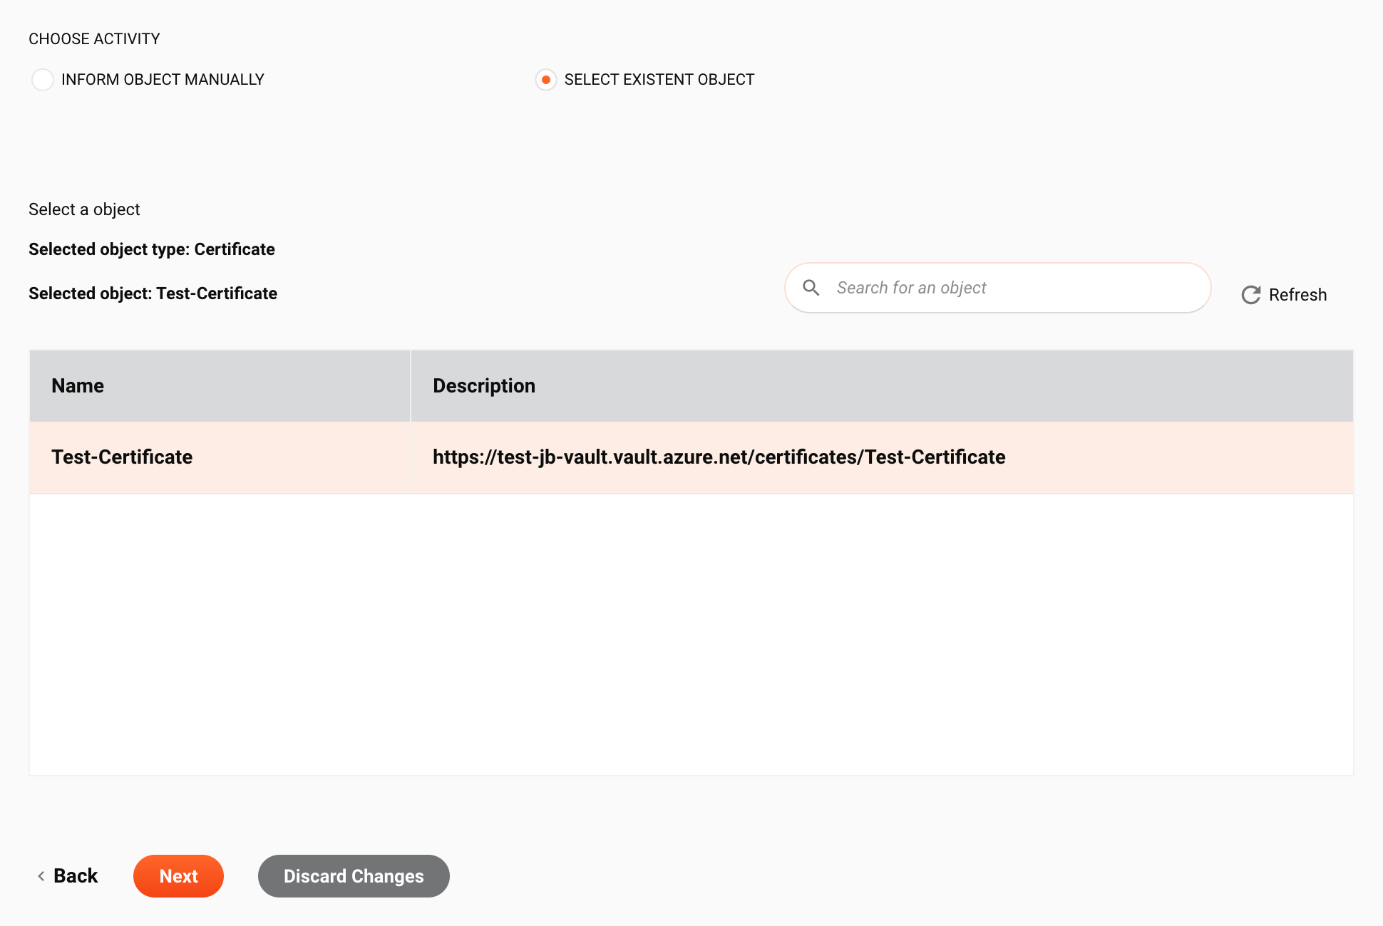Screen dimensions: 1383x926
Task: Click the Next button to proceed
Action: (x=178, y=875)
